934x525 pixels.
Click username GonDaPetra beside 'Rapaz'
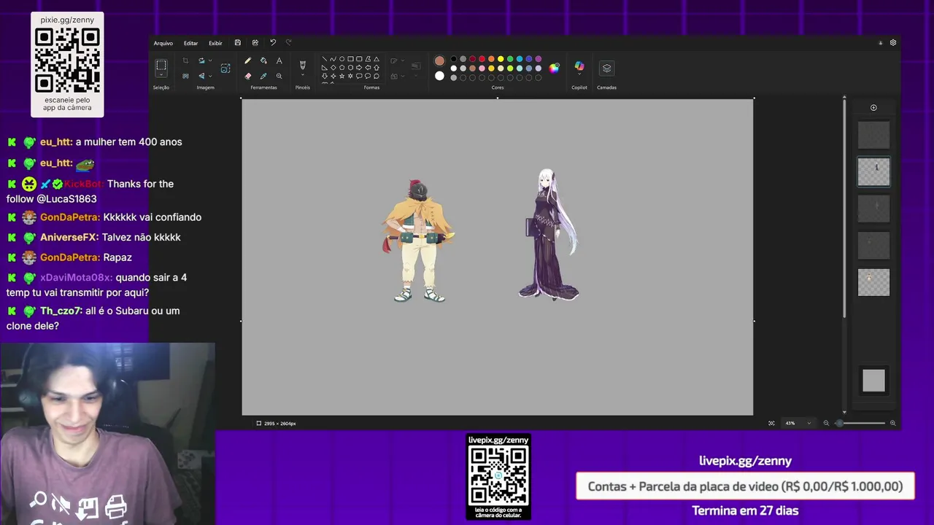(x=69, y=257)
